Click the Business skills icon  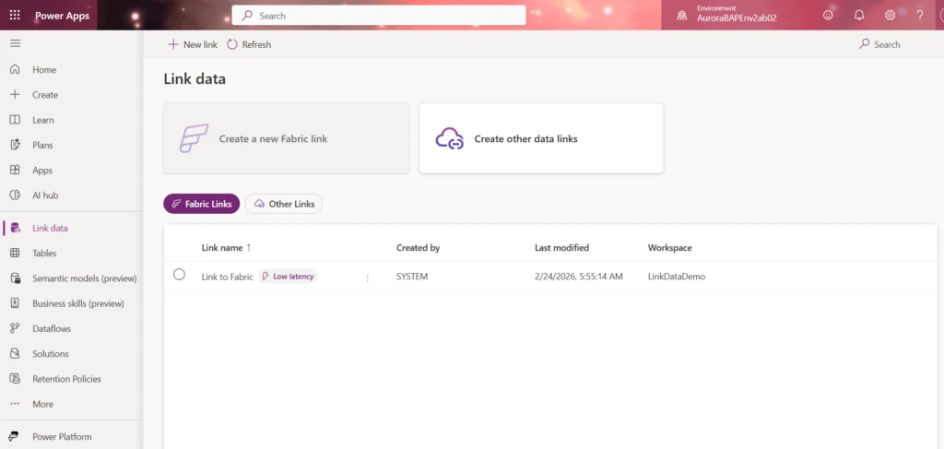15,303
